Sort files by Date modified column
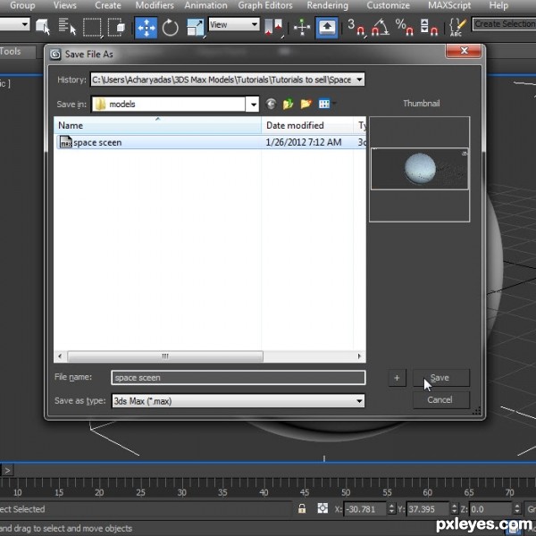Screen dimensions: 536x536 pyautogui.click(x=307, y=125)
